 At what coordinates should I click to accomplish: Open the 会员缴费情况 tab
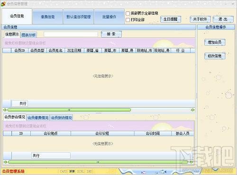38,118
